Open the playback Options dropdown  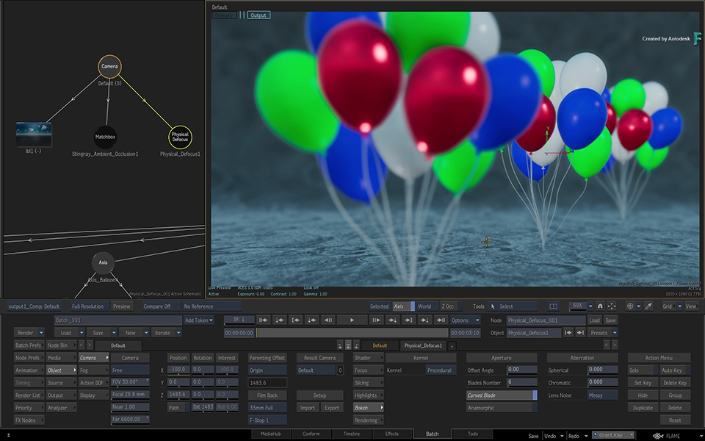465,320
